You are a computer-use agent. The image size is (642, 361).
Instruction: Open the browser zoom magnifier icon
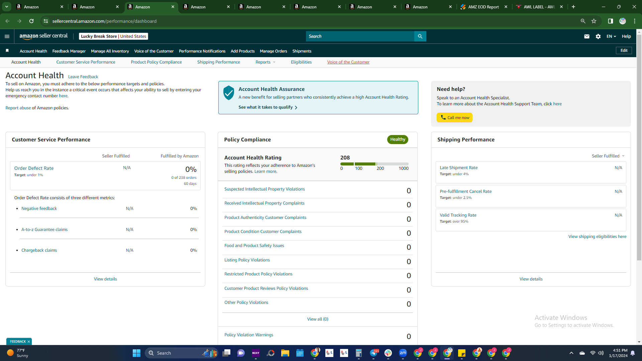click(x=583, y=21)
